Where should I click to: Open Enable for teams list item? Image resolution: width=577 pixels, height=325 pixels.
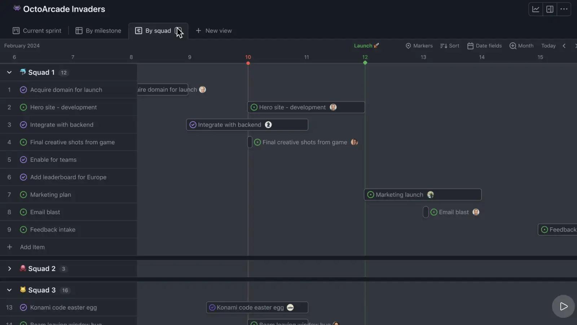pyautogui.click(x=53, y=160)
